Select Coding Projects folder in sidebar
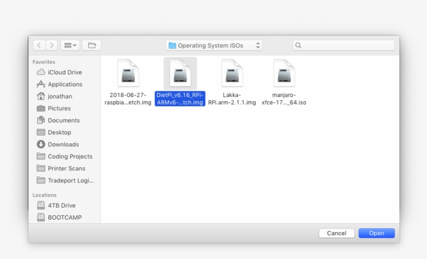Viewport: 427px width, 259px height. coord(70,156)
